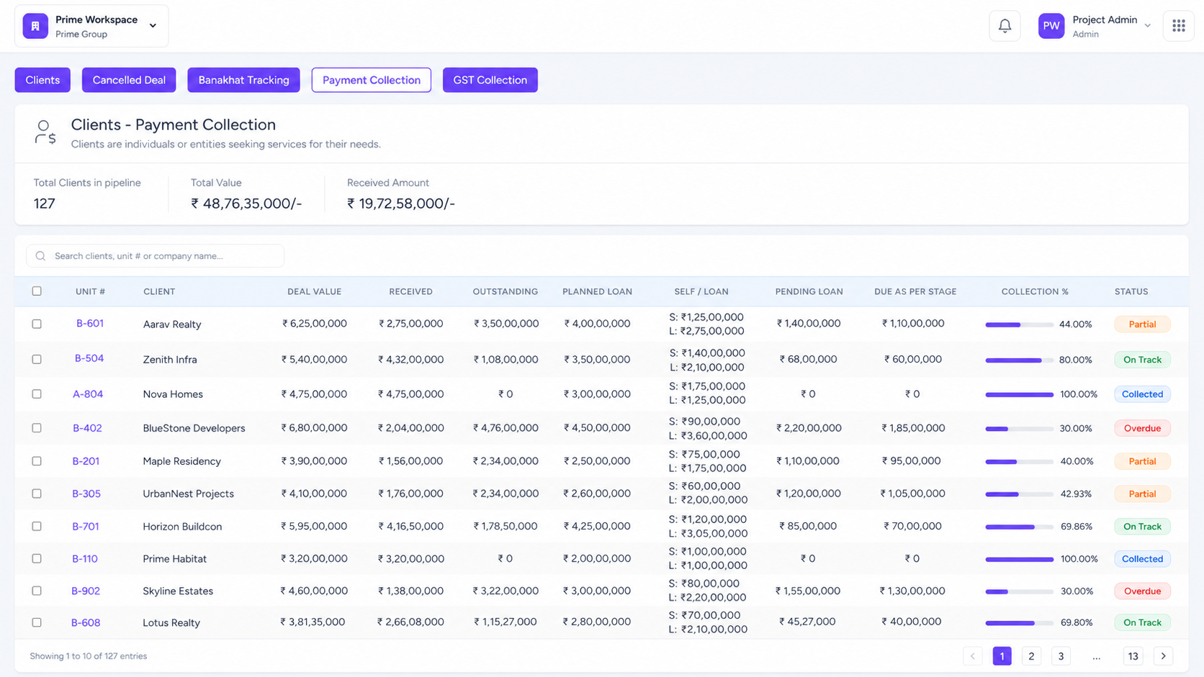Click the client payment header icon

click(x=45, y=132)
